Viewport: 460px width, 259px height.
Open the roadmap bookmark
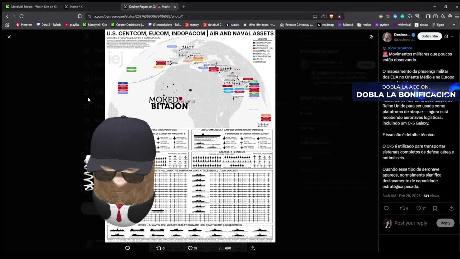pyautogui.click(x=325, y=25)
